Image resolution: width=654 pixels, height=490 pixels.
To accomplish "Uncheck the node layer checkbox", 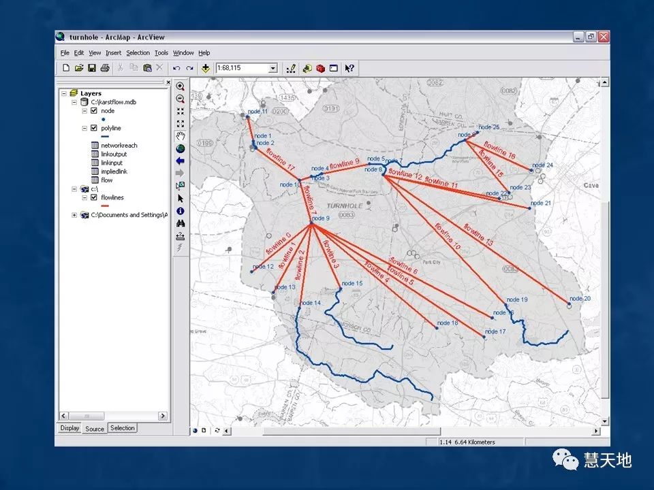I will click(94, 110).
